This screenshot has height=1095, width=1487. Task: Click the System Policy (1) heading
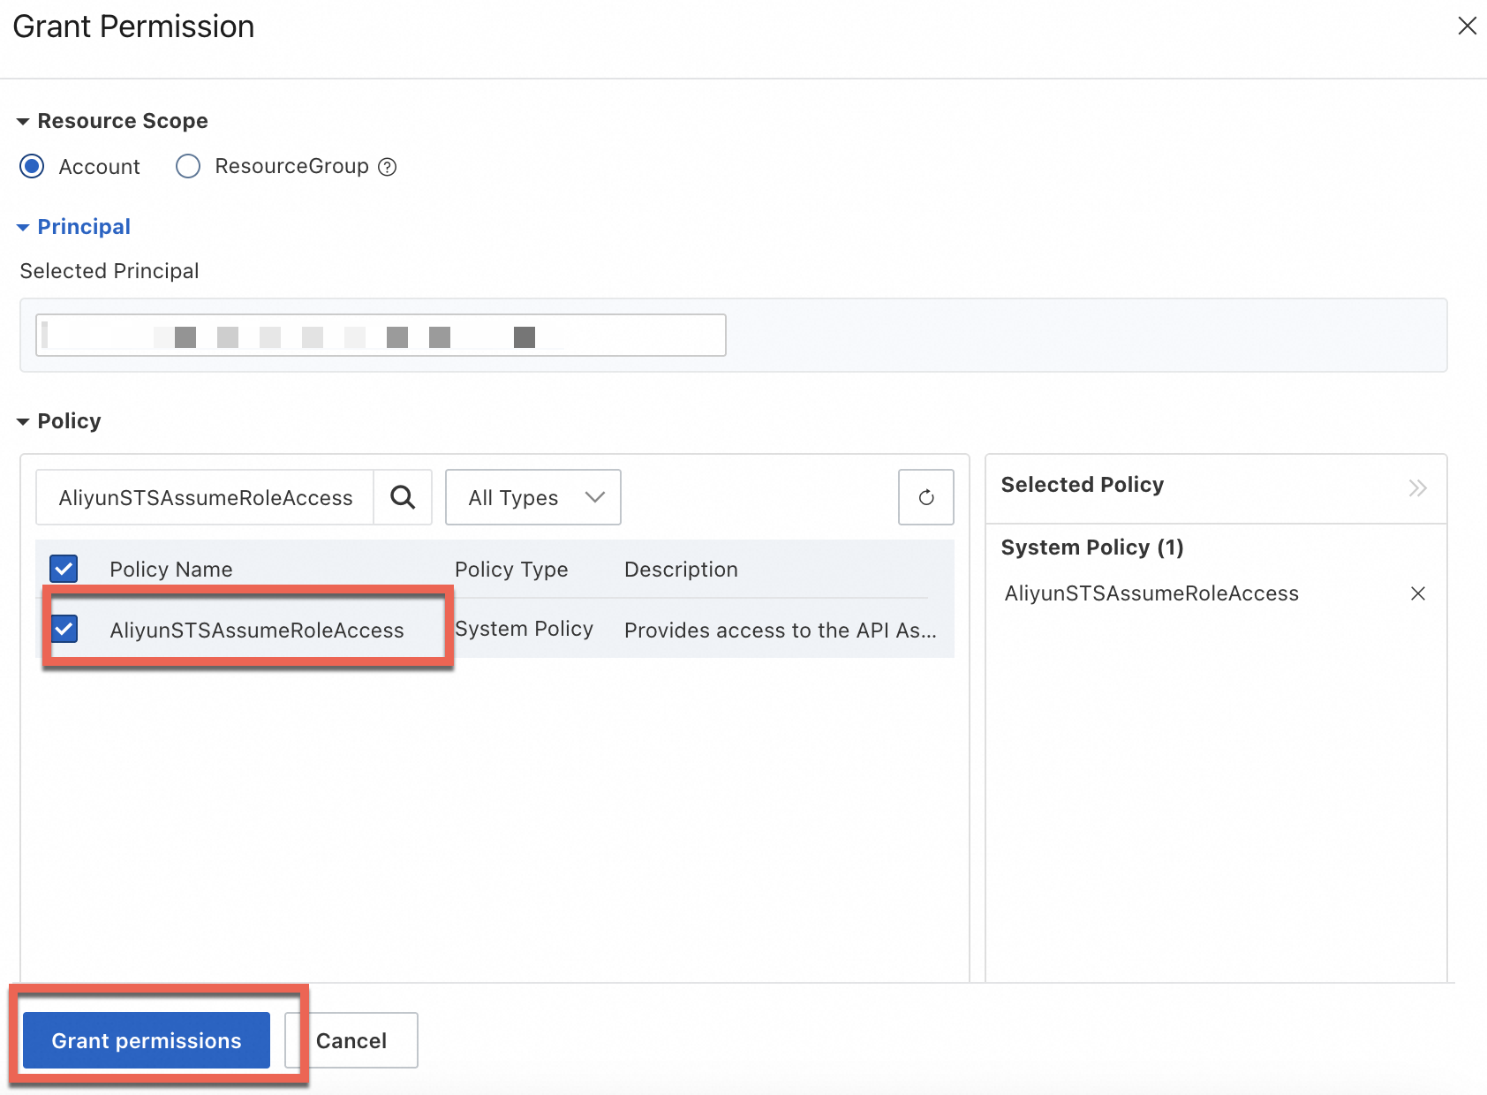[1092, 547]
